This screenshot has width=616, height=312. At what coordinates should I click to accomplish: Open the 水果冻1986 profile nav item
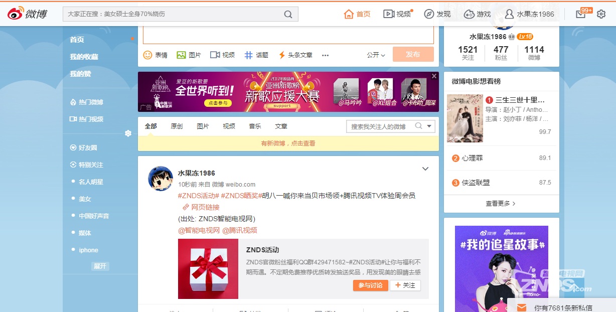coord(529,14)
